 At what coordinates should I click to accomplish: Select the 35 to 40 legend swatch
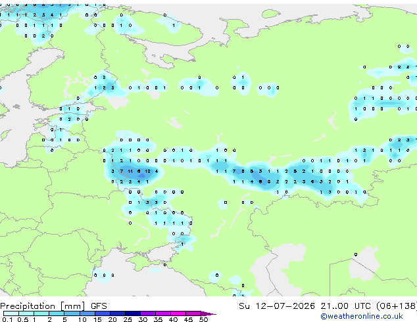click(163, 313)
